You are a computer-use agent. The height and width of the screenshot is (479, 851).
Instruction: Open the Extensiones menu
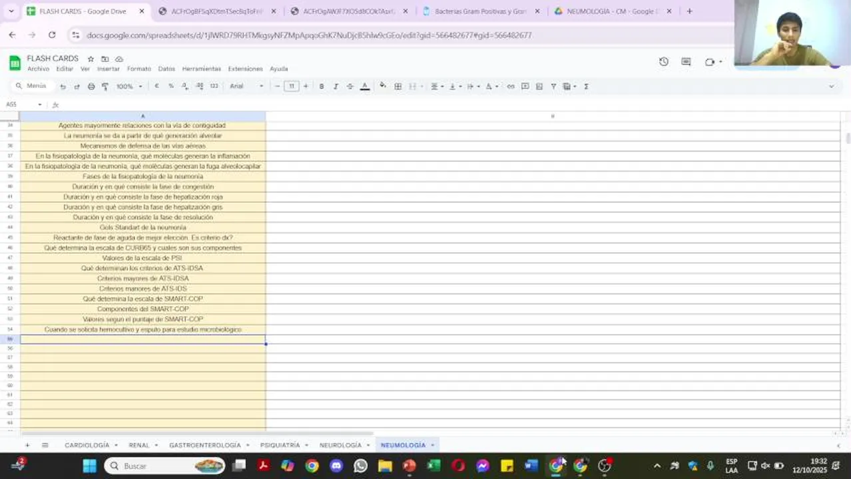(245, 69)
